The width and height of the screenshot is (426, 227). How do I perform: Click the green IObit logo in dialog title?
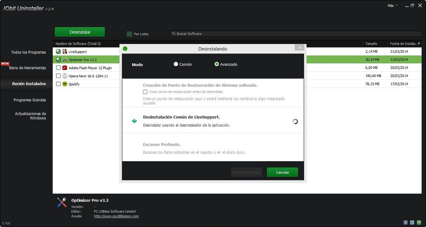pyautogui.click(x=125, y=49)
